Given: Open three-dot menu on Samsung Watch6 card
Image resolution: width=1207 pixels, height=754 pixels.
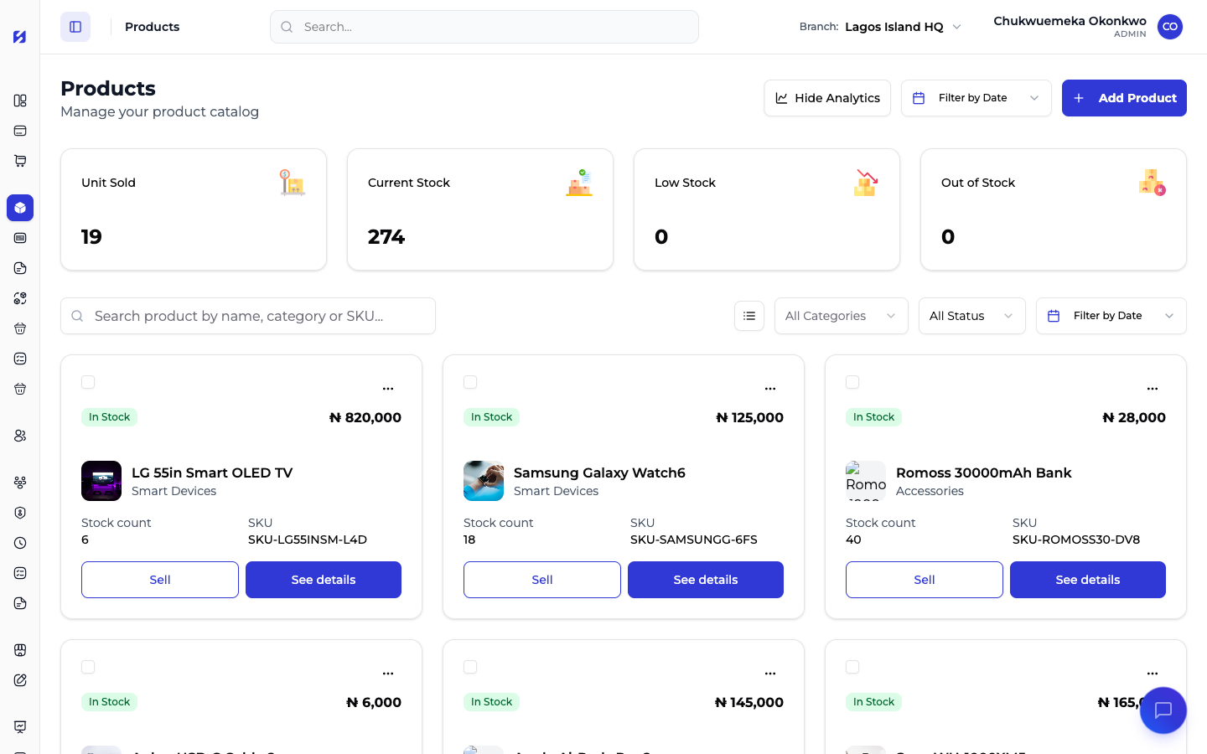Looking at the screenshot, I should [x=770, y=389].
